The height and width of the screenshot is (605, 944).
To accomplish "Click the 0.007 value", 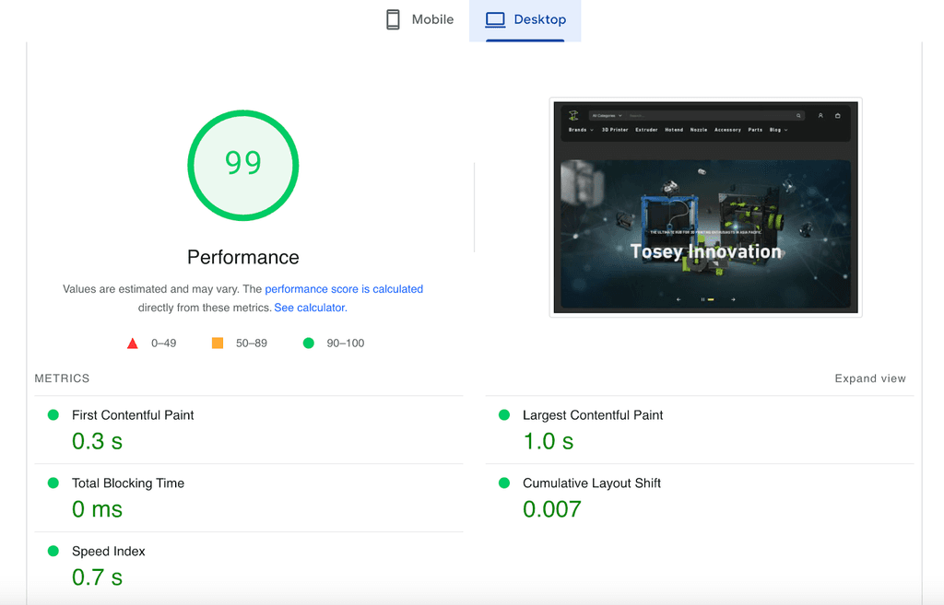I will (x=551, y=509).
